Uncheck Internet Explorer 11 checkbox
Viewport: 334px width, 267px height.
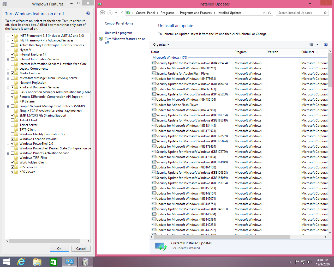click(12, 54)
